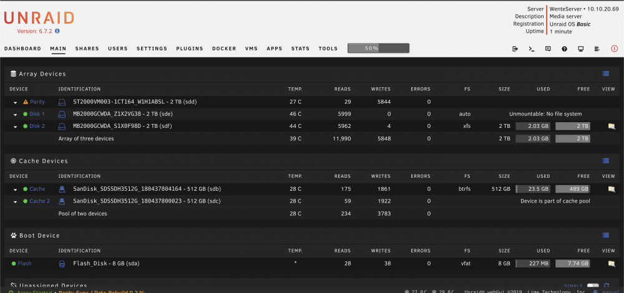Click the Flash used bar showing 227 MB
Image resolution: width=624 pixels, height=293 pixels.
click(533, 264)
